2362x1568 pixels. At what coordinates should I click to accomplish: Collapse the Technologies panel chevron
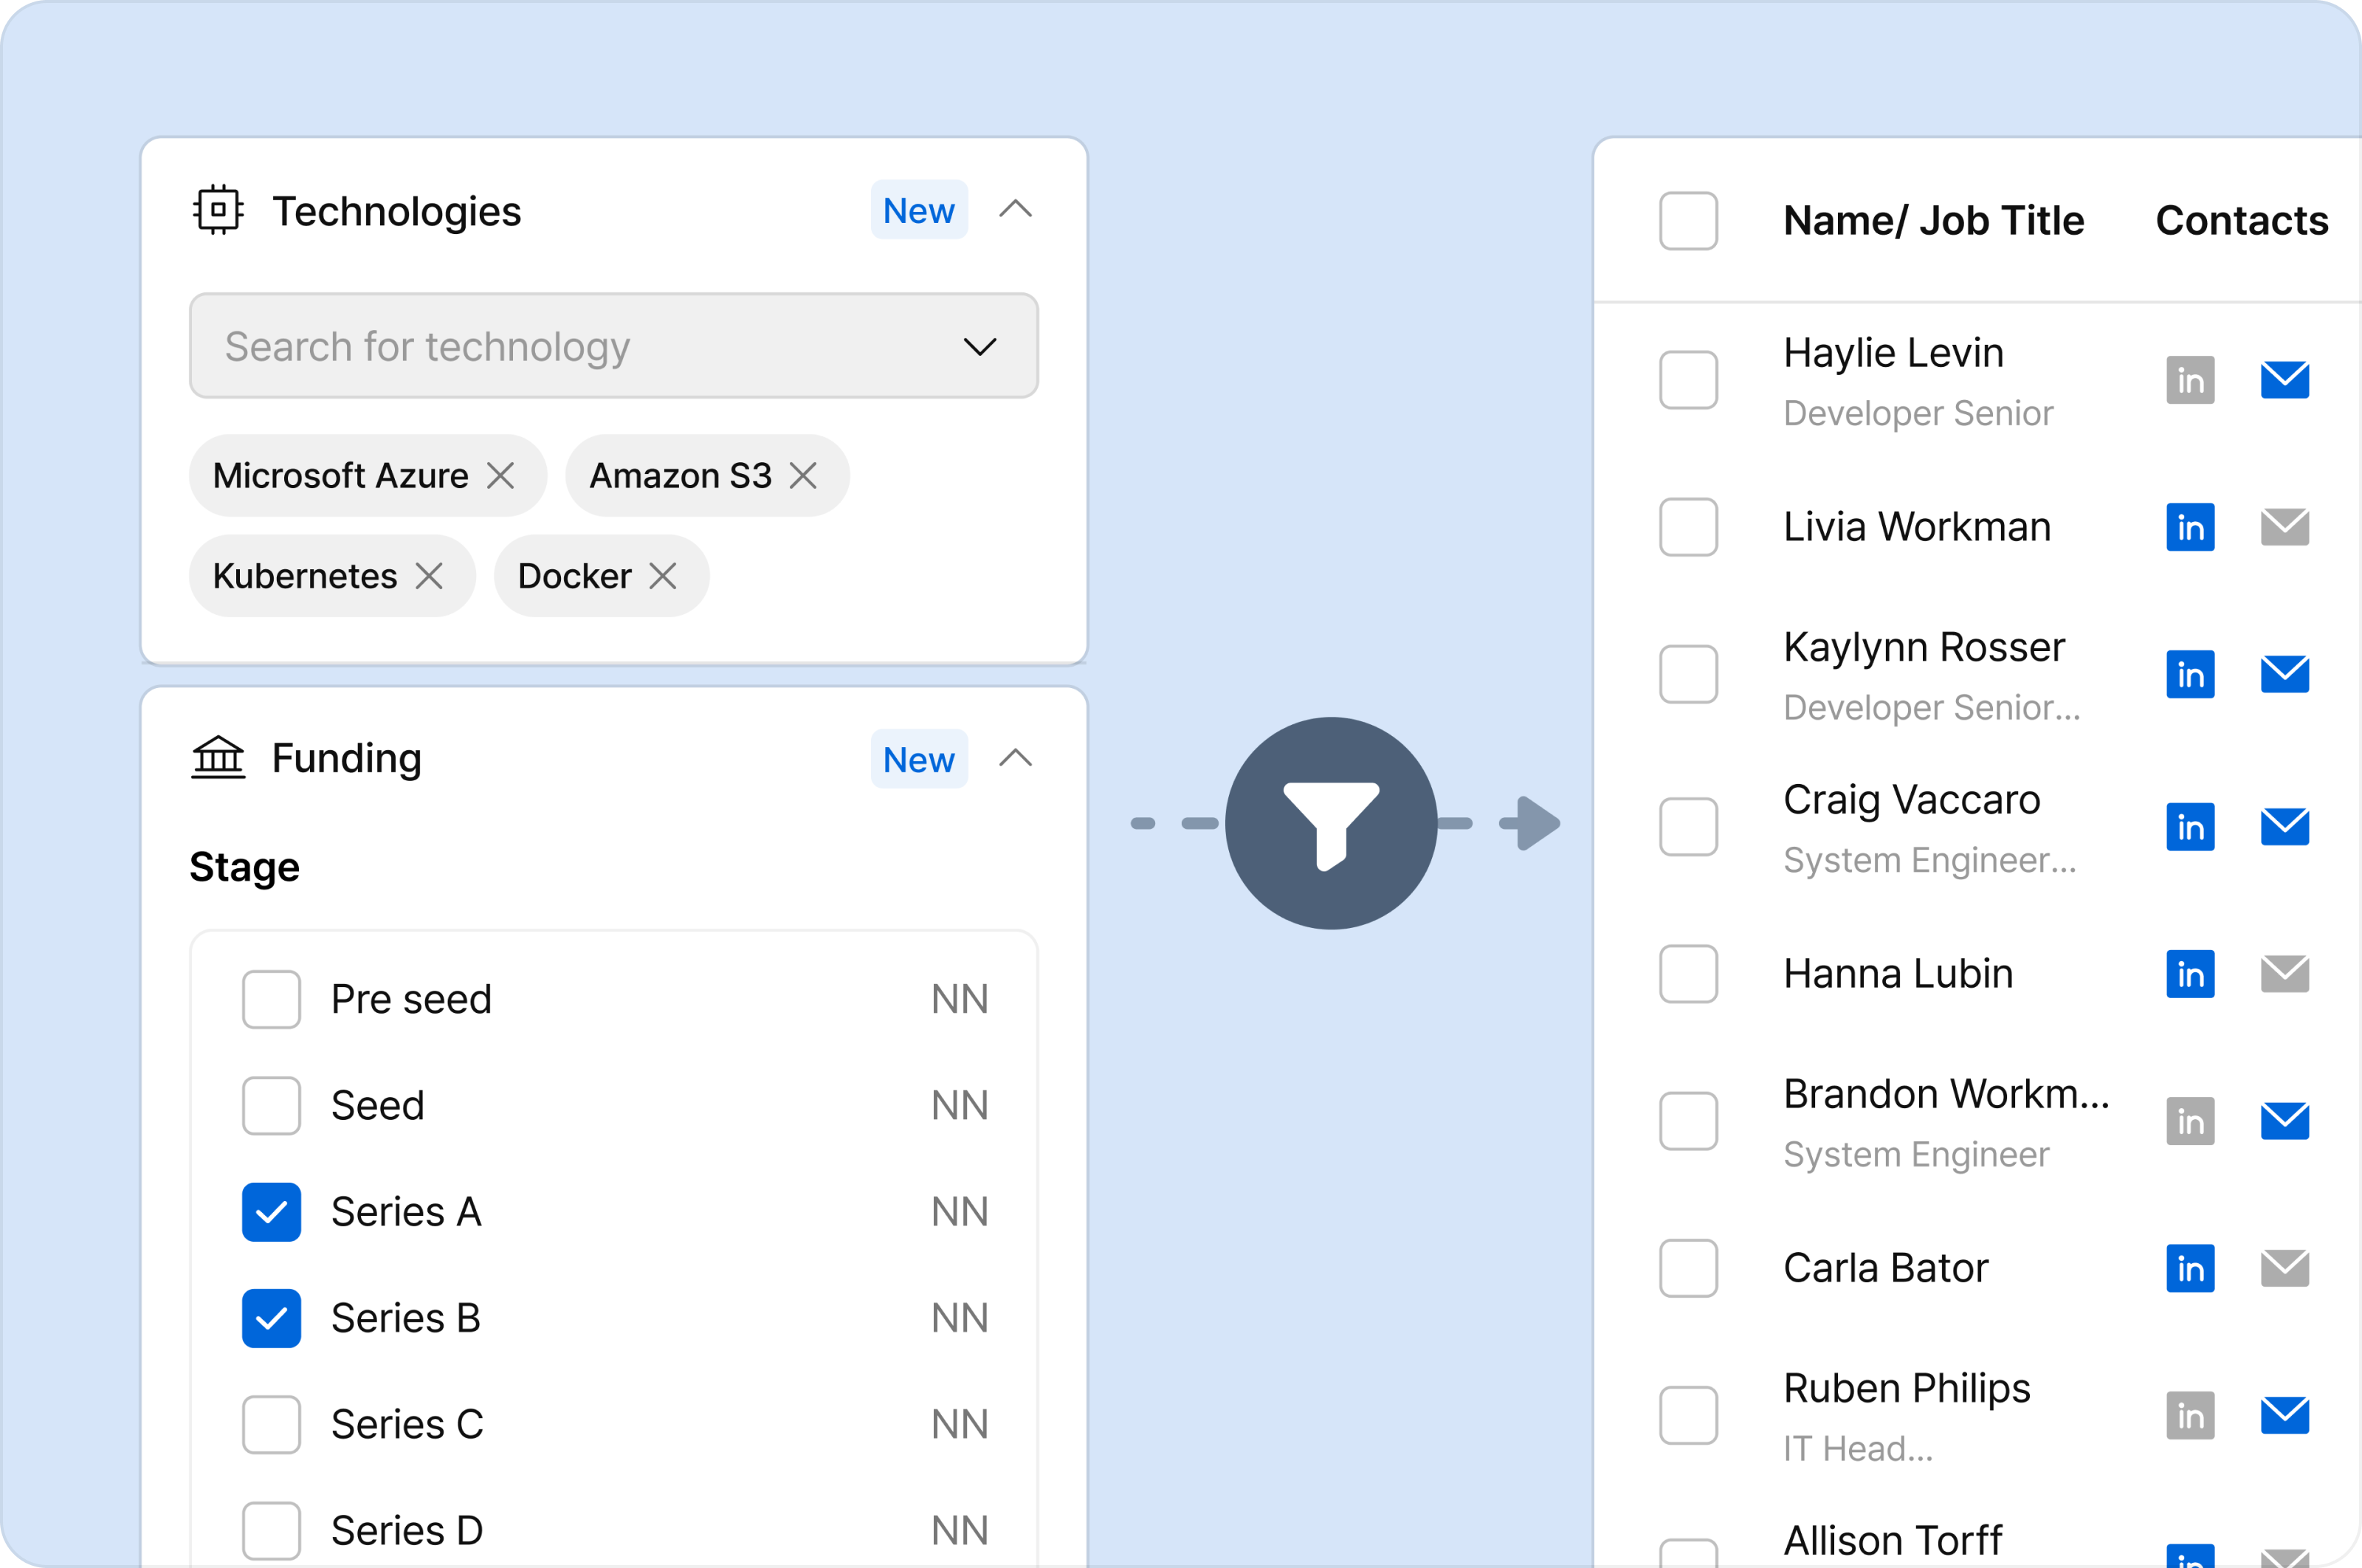point(1016,209)
